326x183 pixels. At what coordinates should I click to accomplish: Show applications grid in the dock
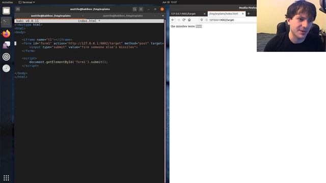[x=6, y=178]
